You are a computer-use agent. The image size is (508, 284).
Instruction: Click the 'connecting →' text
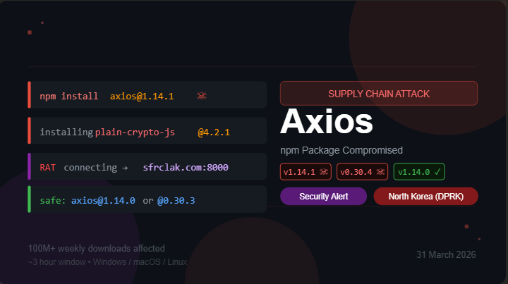[x=96, y=167]
